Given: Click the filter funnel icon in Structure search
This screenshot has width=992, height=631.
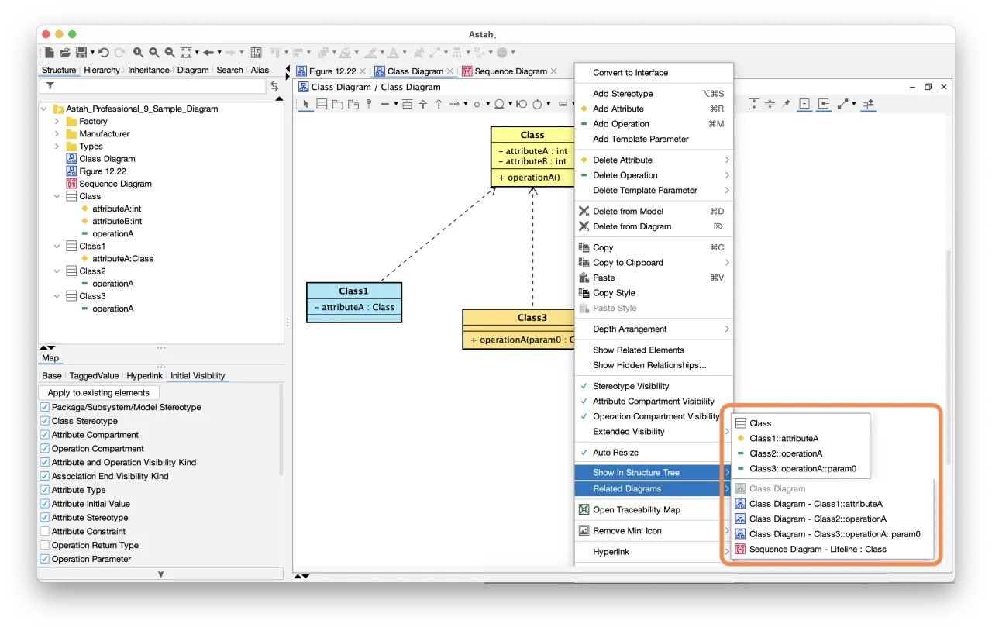Looking at the screenshot, I should 50,86.
